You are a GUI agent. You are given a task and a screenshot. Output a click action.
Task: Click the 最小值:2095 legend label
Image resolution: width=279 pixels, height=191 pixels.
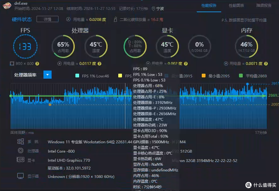tap(219, 76)
